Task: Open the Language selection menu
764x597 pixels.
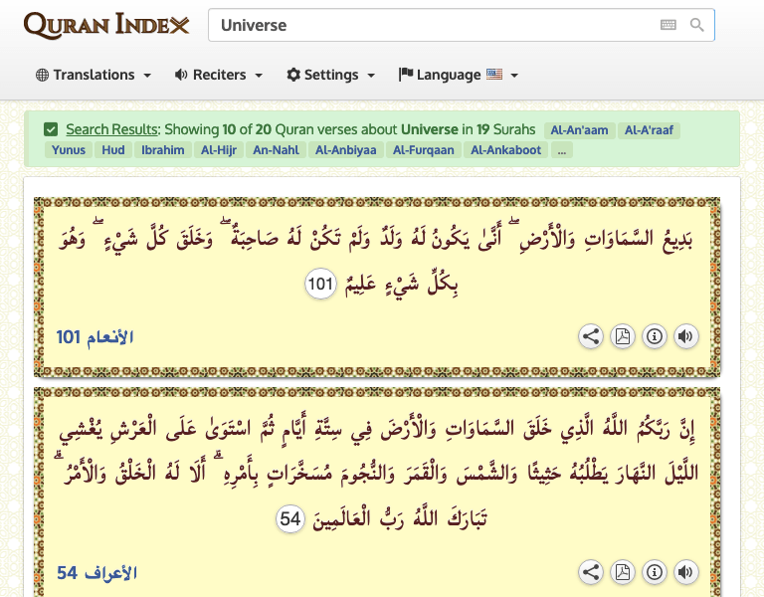Action: click(x=458, y=75)
